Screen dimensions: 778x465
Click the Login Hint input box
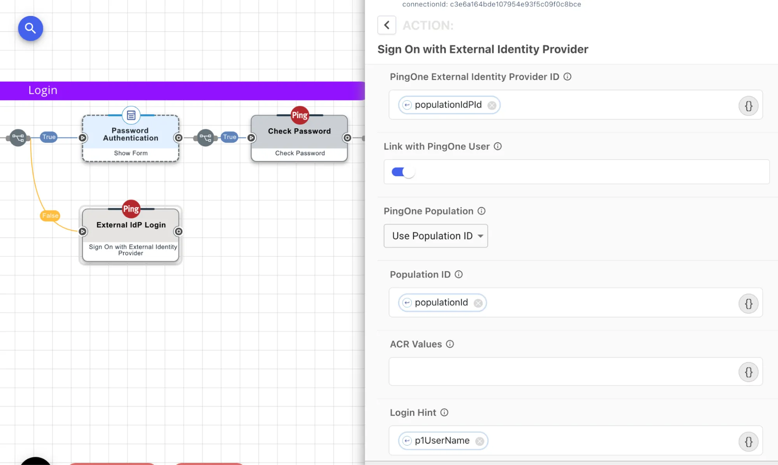coord(576,440)
